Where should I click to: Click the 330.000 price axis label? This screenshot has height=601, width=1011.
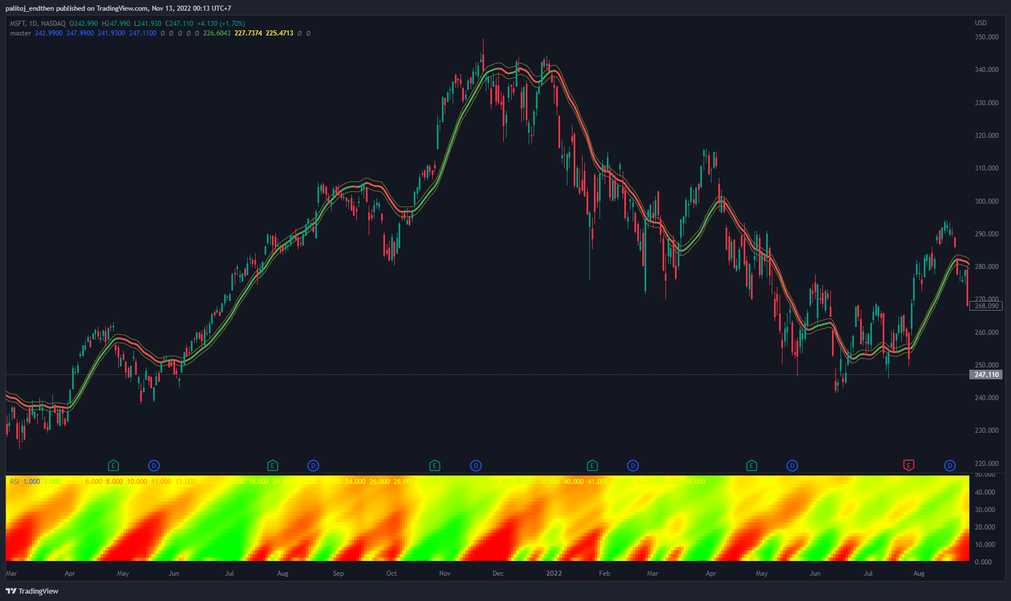[x=986, y=103]
